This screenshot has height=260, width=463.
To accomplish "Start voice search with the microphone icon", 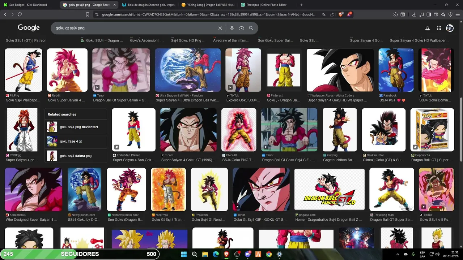I will [232, 28].
